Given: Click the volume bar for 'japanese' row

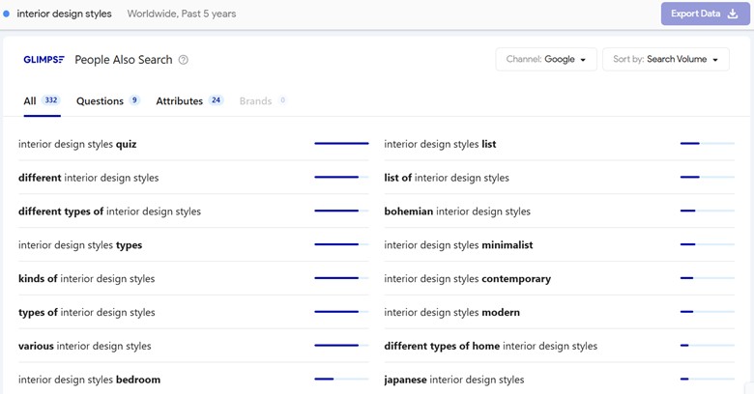Looking at the screenshot, I should (708, 379).
